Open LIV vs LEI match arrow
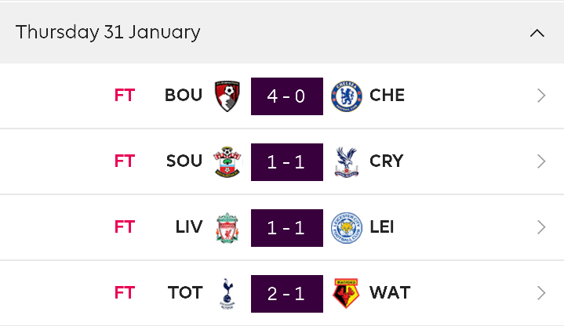Viewport: 564px width, 326px height. click(x=541, y=227)
